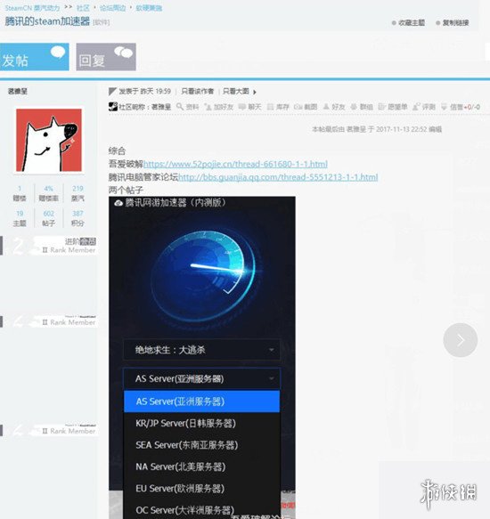Click the 回复 reply button
Screen dimensions: 490x519
point(106,57)
